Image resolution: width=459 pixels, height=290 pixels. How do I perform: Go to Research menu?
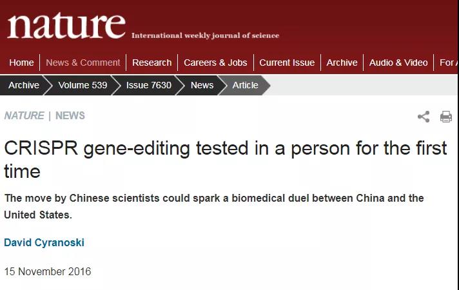click(151, 63)
